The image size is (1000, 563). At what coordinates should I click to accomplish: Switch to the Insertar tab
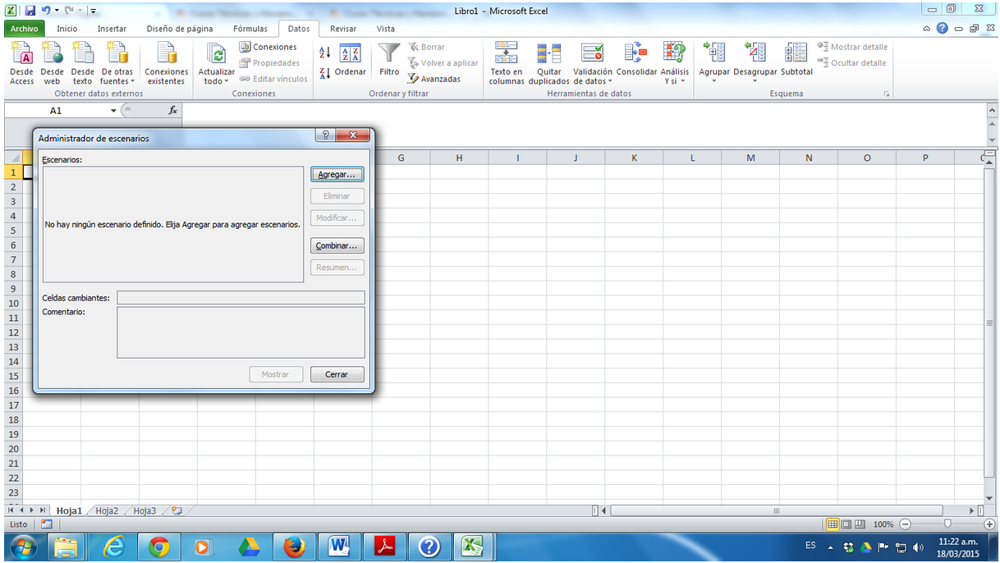tap(112, 29)
